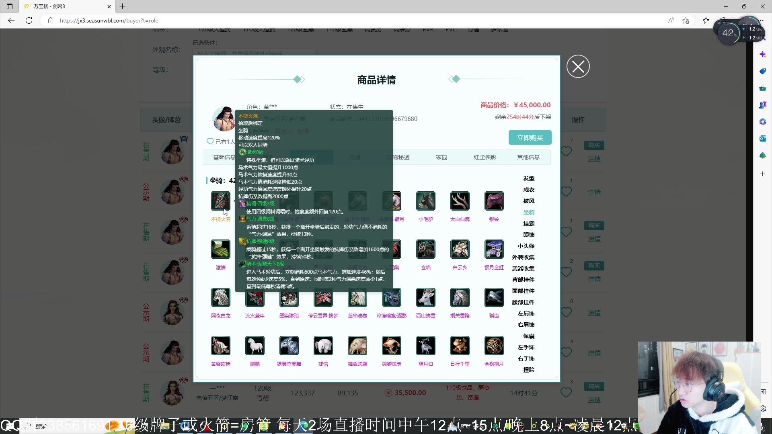Select the 银聆 mount icon
This screenshot has width=772, height=434.
(x=494, y=201)
